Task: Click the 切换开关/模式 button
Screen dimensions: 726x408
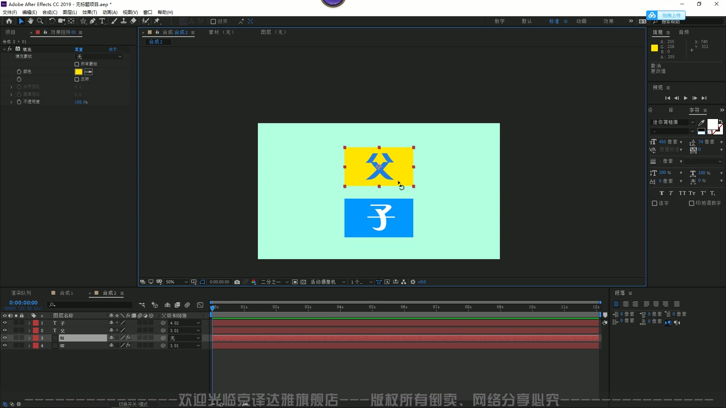Action: pyautogui.click(x=133, y=404)
